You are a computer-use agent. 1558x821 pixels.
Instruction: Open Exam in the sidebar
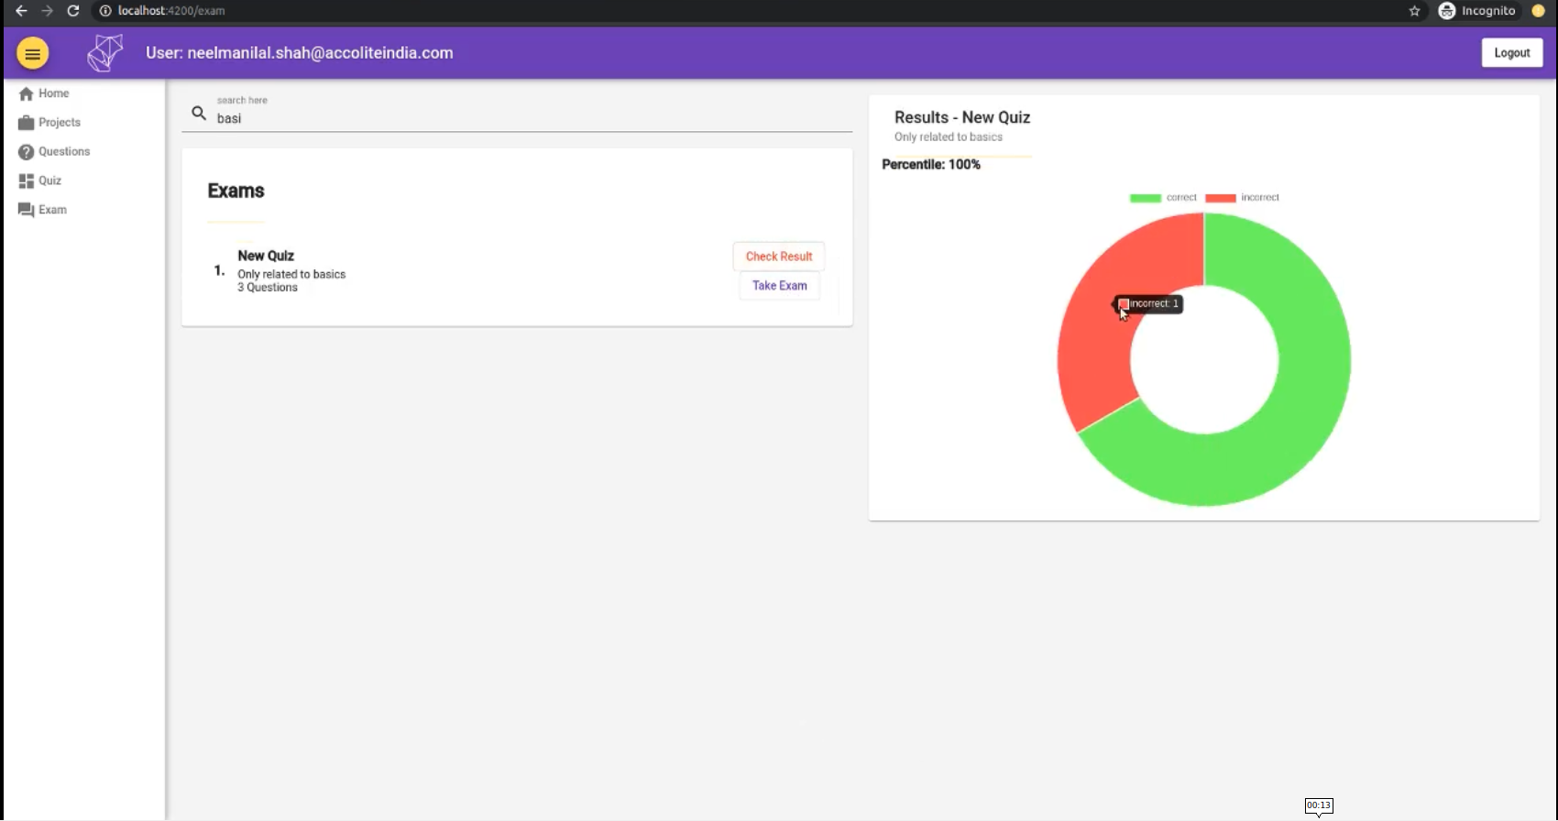[52, 210]
